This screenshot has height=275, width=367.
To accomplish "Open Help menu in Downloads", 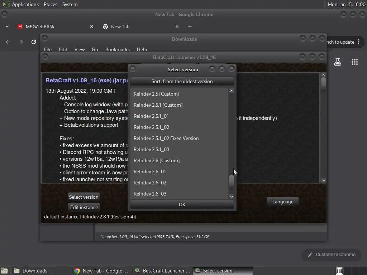I will click(x=142, y=49).
